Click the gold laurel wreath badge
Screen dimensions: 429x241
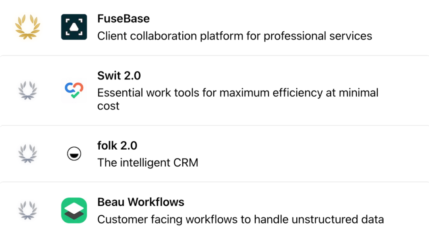(x=28, y=27)
